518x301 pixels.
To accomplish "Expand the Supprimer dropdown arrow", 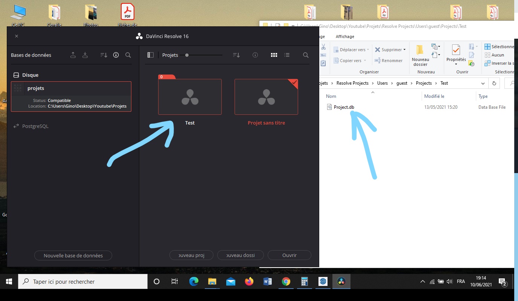I will click(404, 50).
